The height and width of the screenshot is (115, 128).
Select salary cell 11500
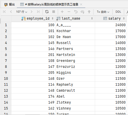tap(111, 78)
